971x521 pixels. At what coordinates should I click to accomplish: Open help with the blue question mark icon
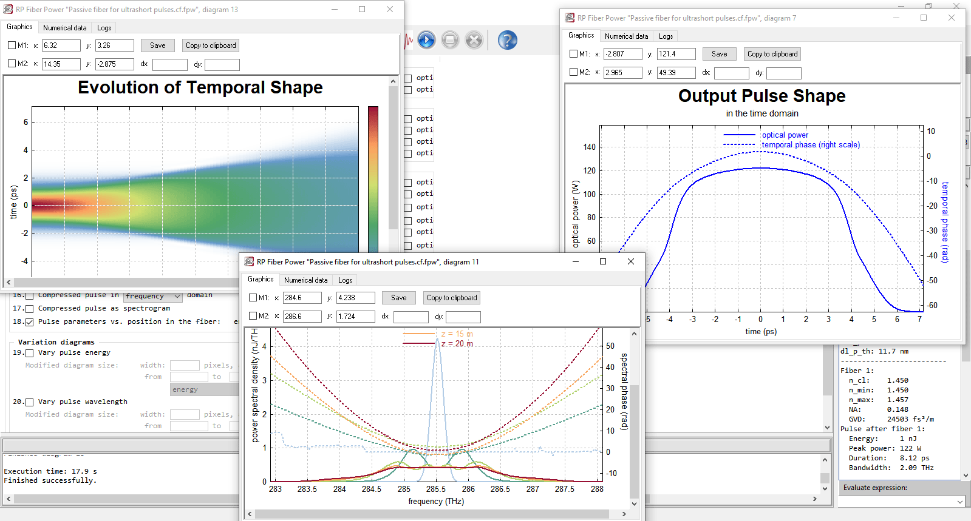pos(507,40)
